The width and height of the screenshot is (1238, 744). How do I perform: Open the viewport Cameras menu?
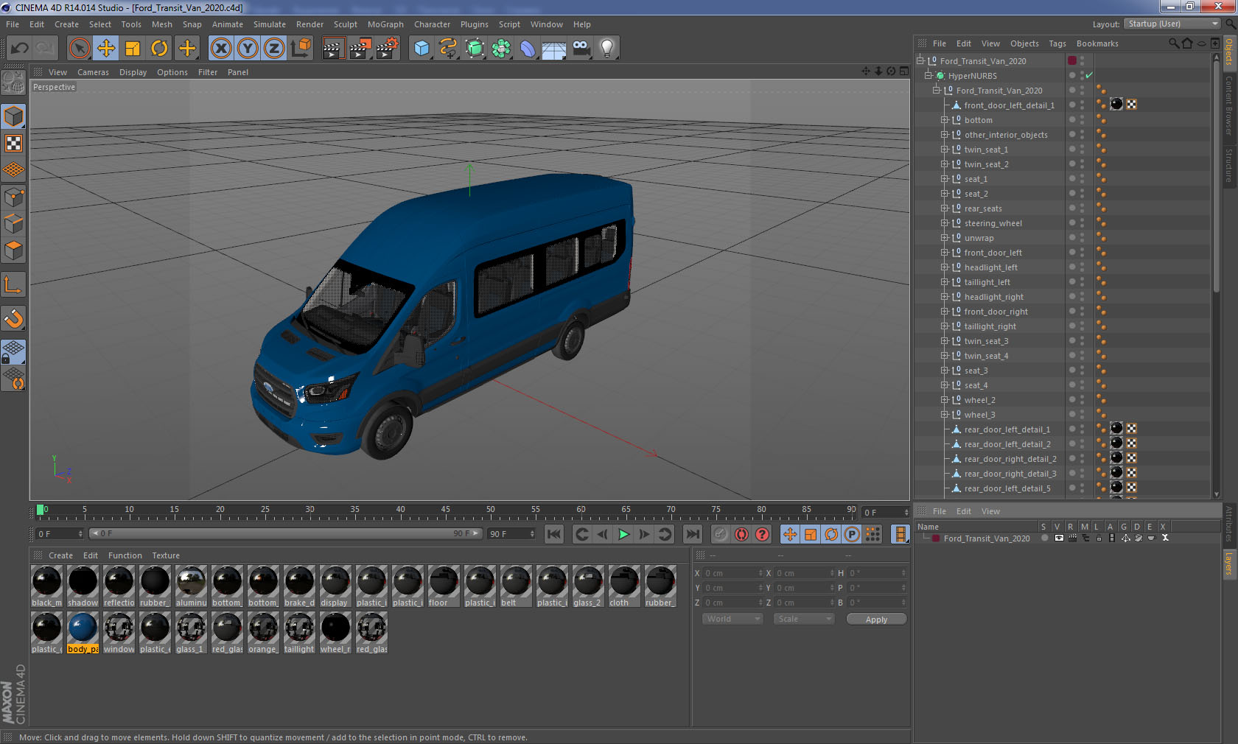pos(93,72)
